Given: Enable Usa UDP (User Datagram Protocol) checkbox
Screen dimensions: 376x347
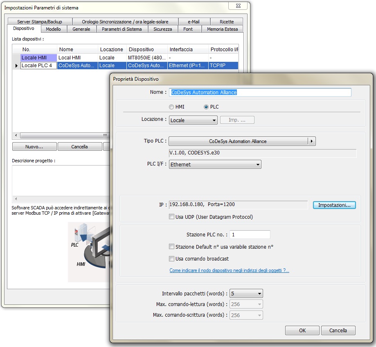Looking at the screenshot, I should click(171, 217).
